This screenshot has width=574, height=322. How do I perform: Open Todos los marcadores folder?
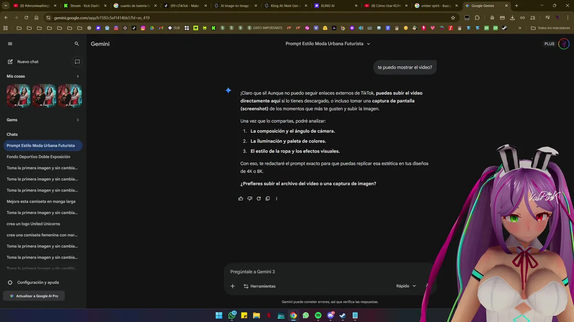pos(550,28)
